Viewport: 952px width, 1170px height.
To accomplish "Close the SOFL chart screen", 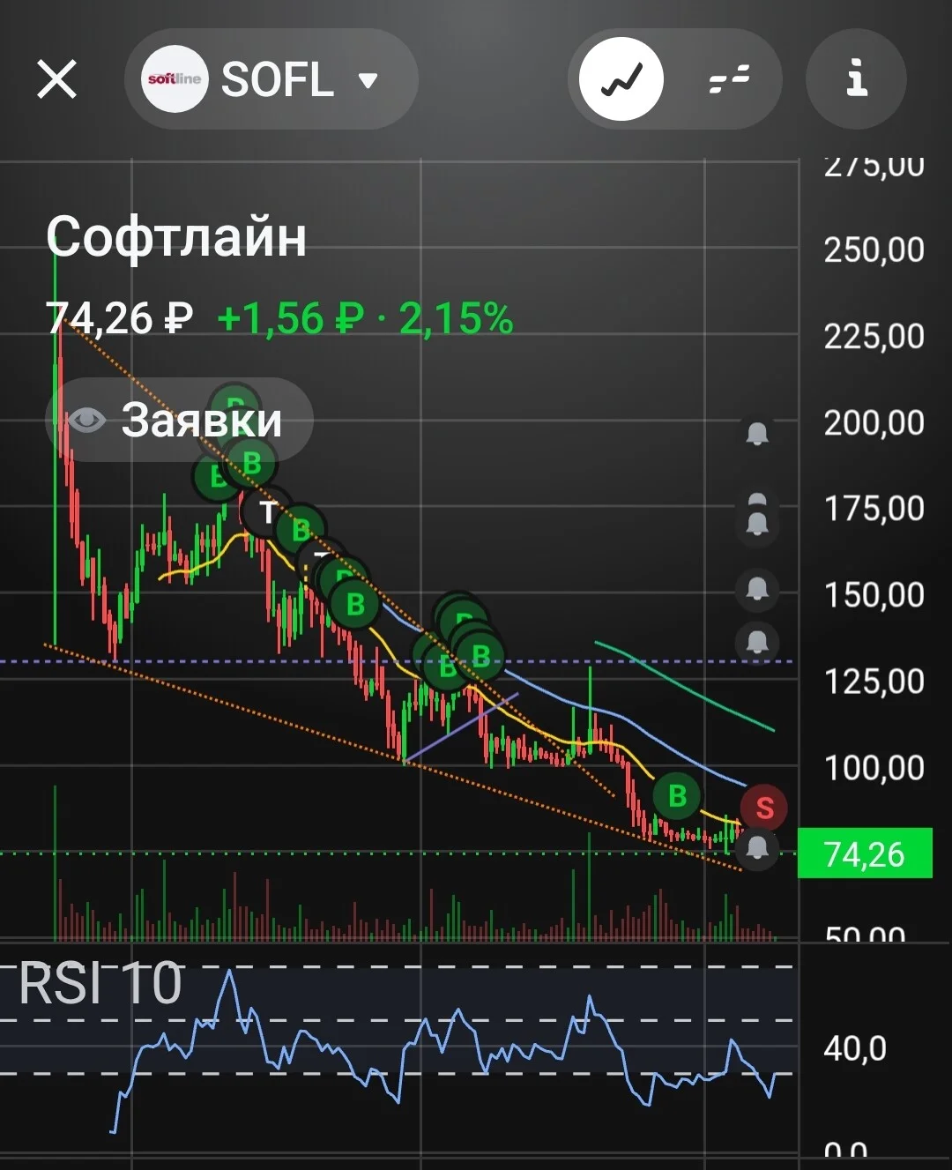I will (x=57, y=79).
